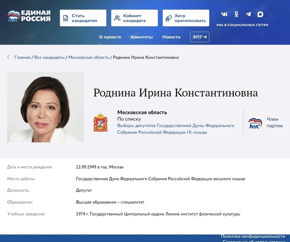The height and width of the screenshot is (242, 290).
Task: Click the МЫ В СОЦИАЛЬНЫХ СЕТЯХ caption
Action: (x=242, y=25)
